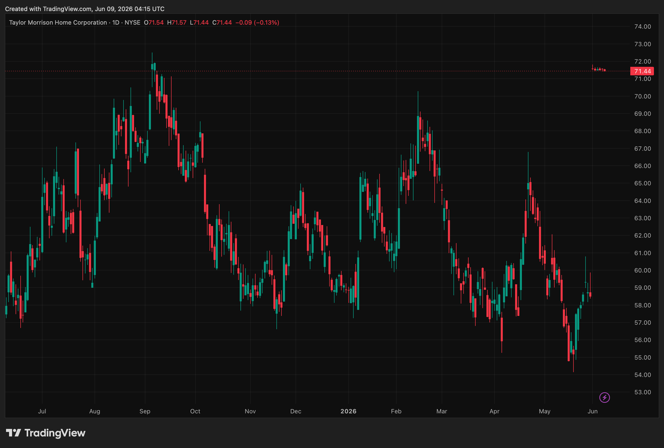Click the Created with TradingView.com header text
This screenshot has height=448, width=664.
pos(85,9)
